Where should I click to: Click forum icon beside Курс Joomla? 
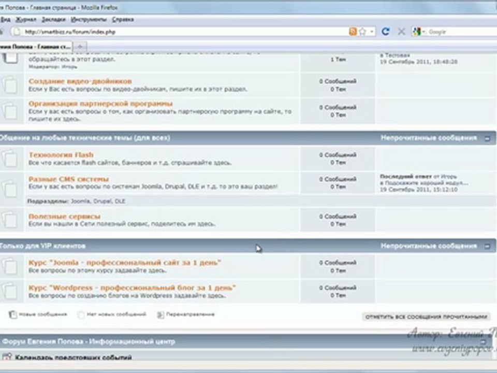10,266
